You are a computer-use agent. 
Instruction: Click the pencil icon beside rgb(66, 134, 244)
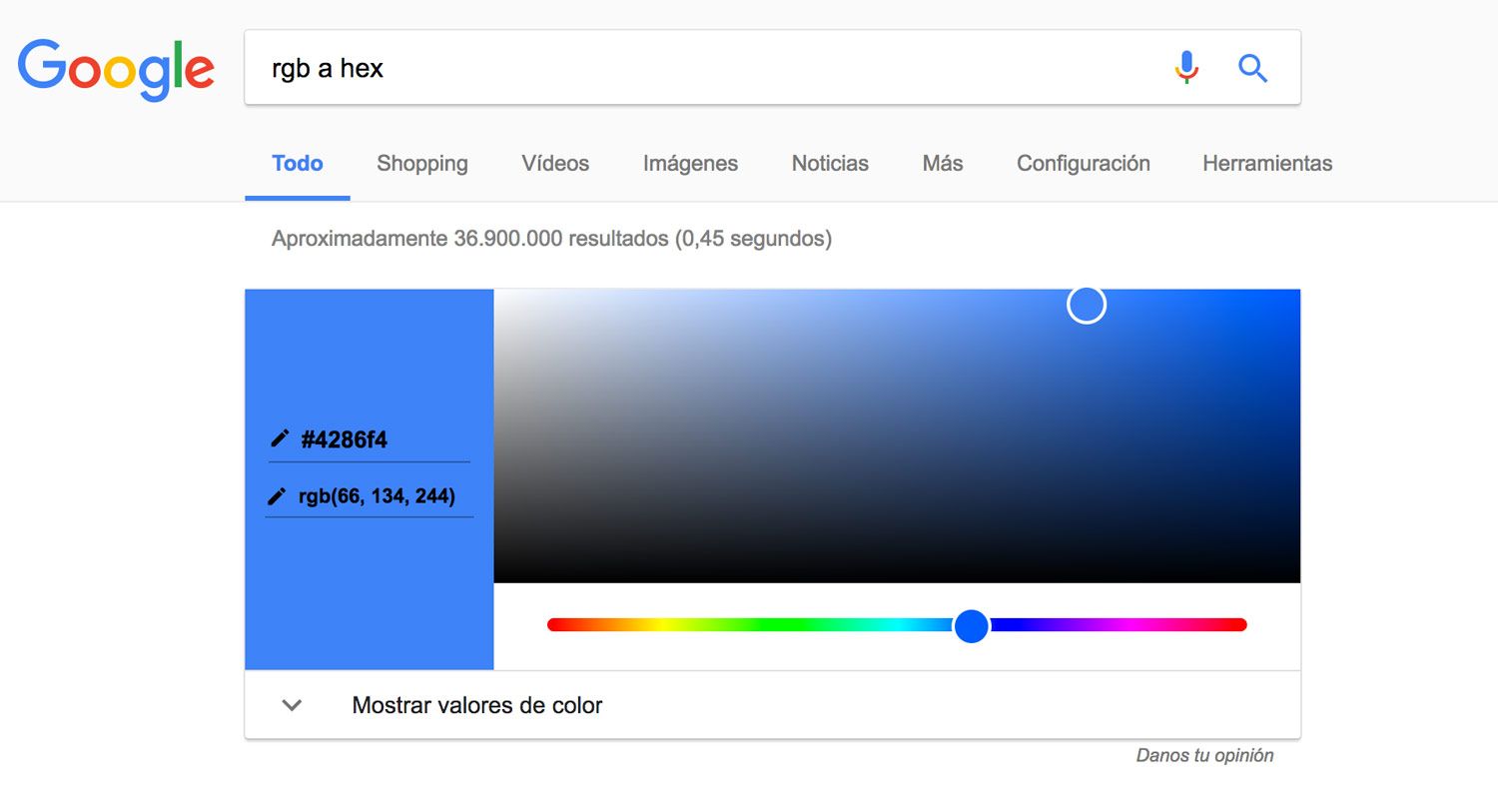(x=278, y=495)
